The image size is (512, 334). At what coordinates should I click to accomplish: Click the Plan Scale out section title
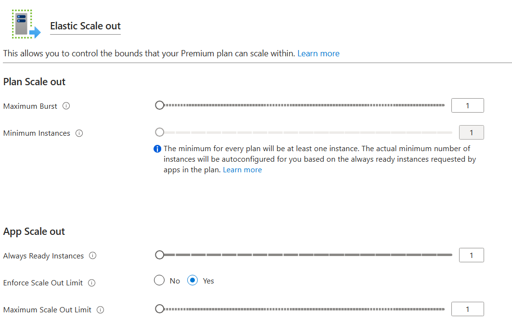pos(34,82)
